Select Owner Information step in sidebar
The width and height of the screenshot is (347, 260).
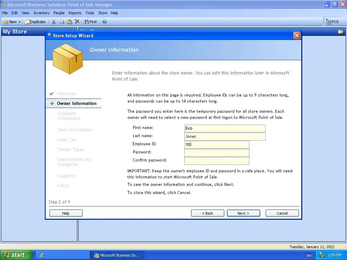77,103
